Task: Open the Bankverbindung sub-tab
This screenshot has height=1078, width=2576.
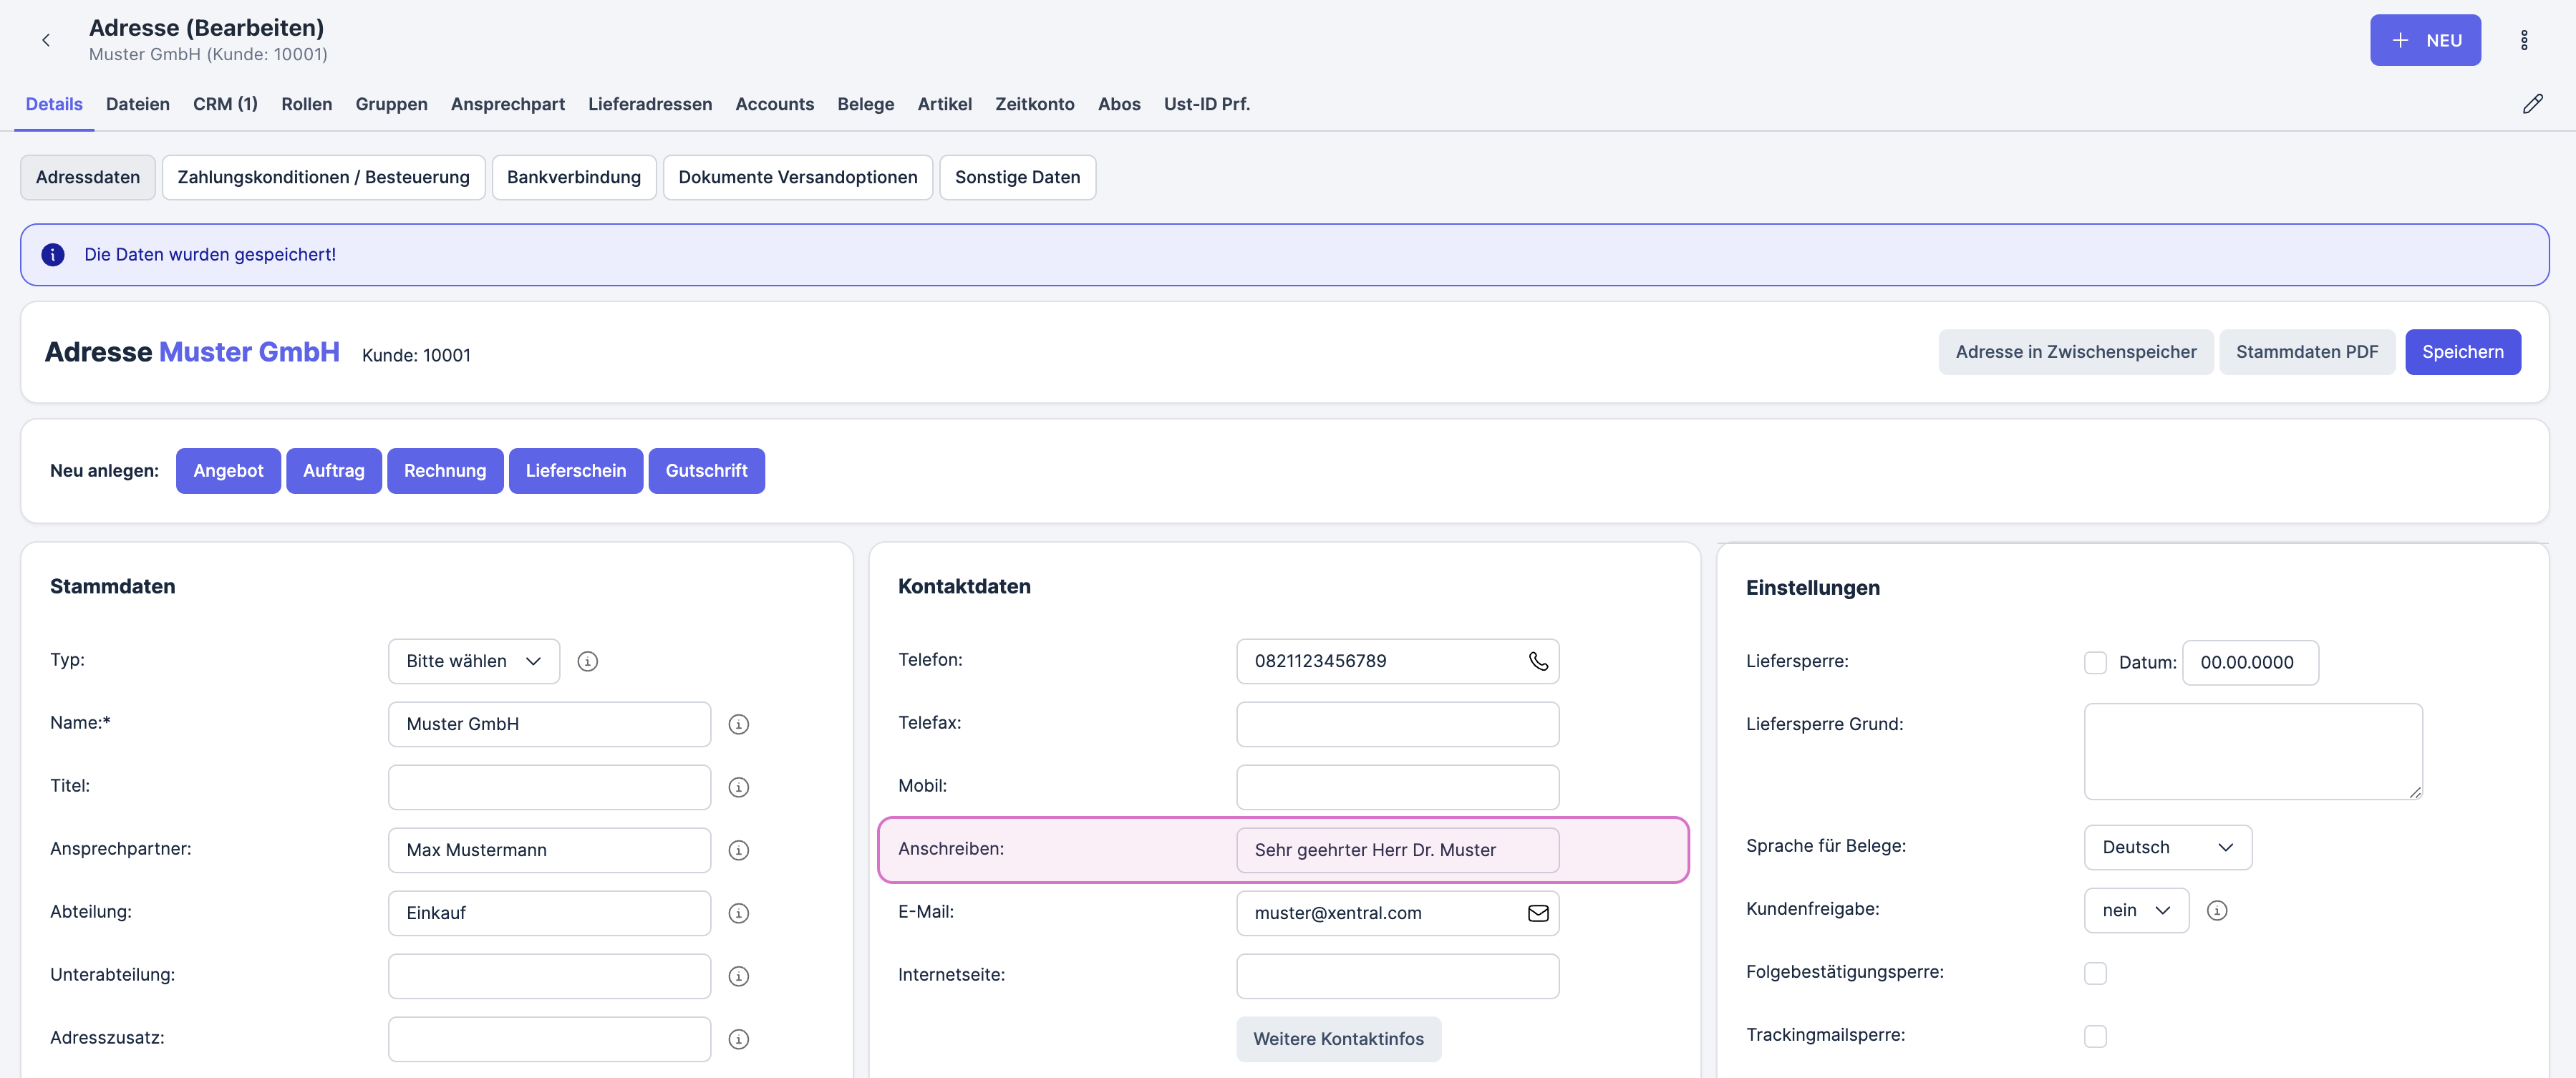Action: [x=573, y=177]
